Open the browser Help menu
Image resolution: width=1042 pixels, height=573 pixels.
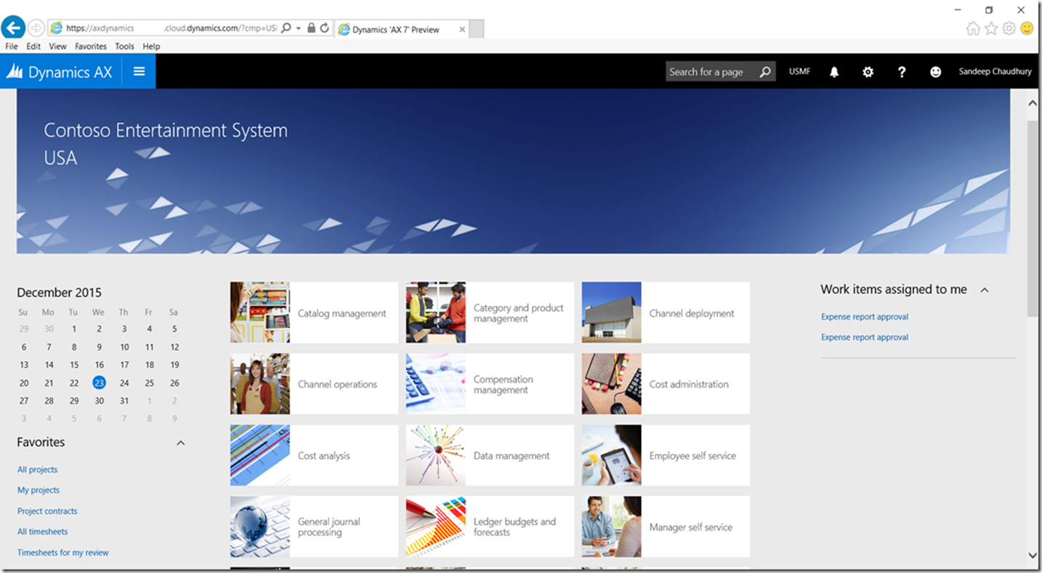tap(151, 46)
